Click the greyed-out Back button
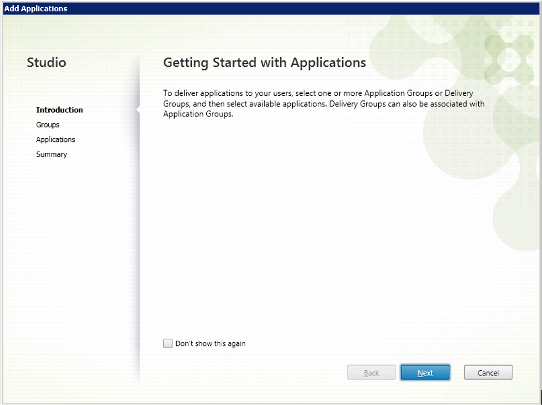 click(x=371, y=372)
